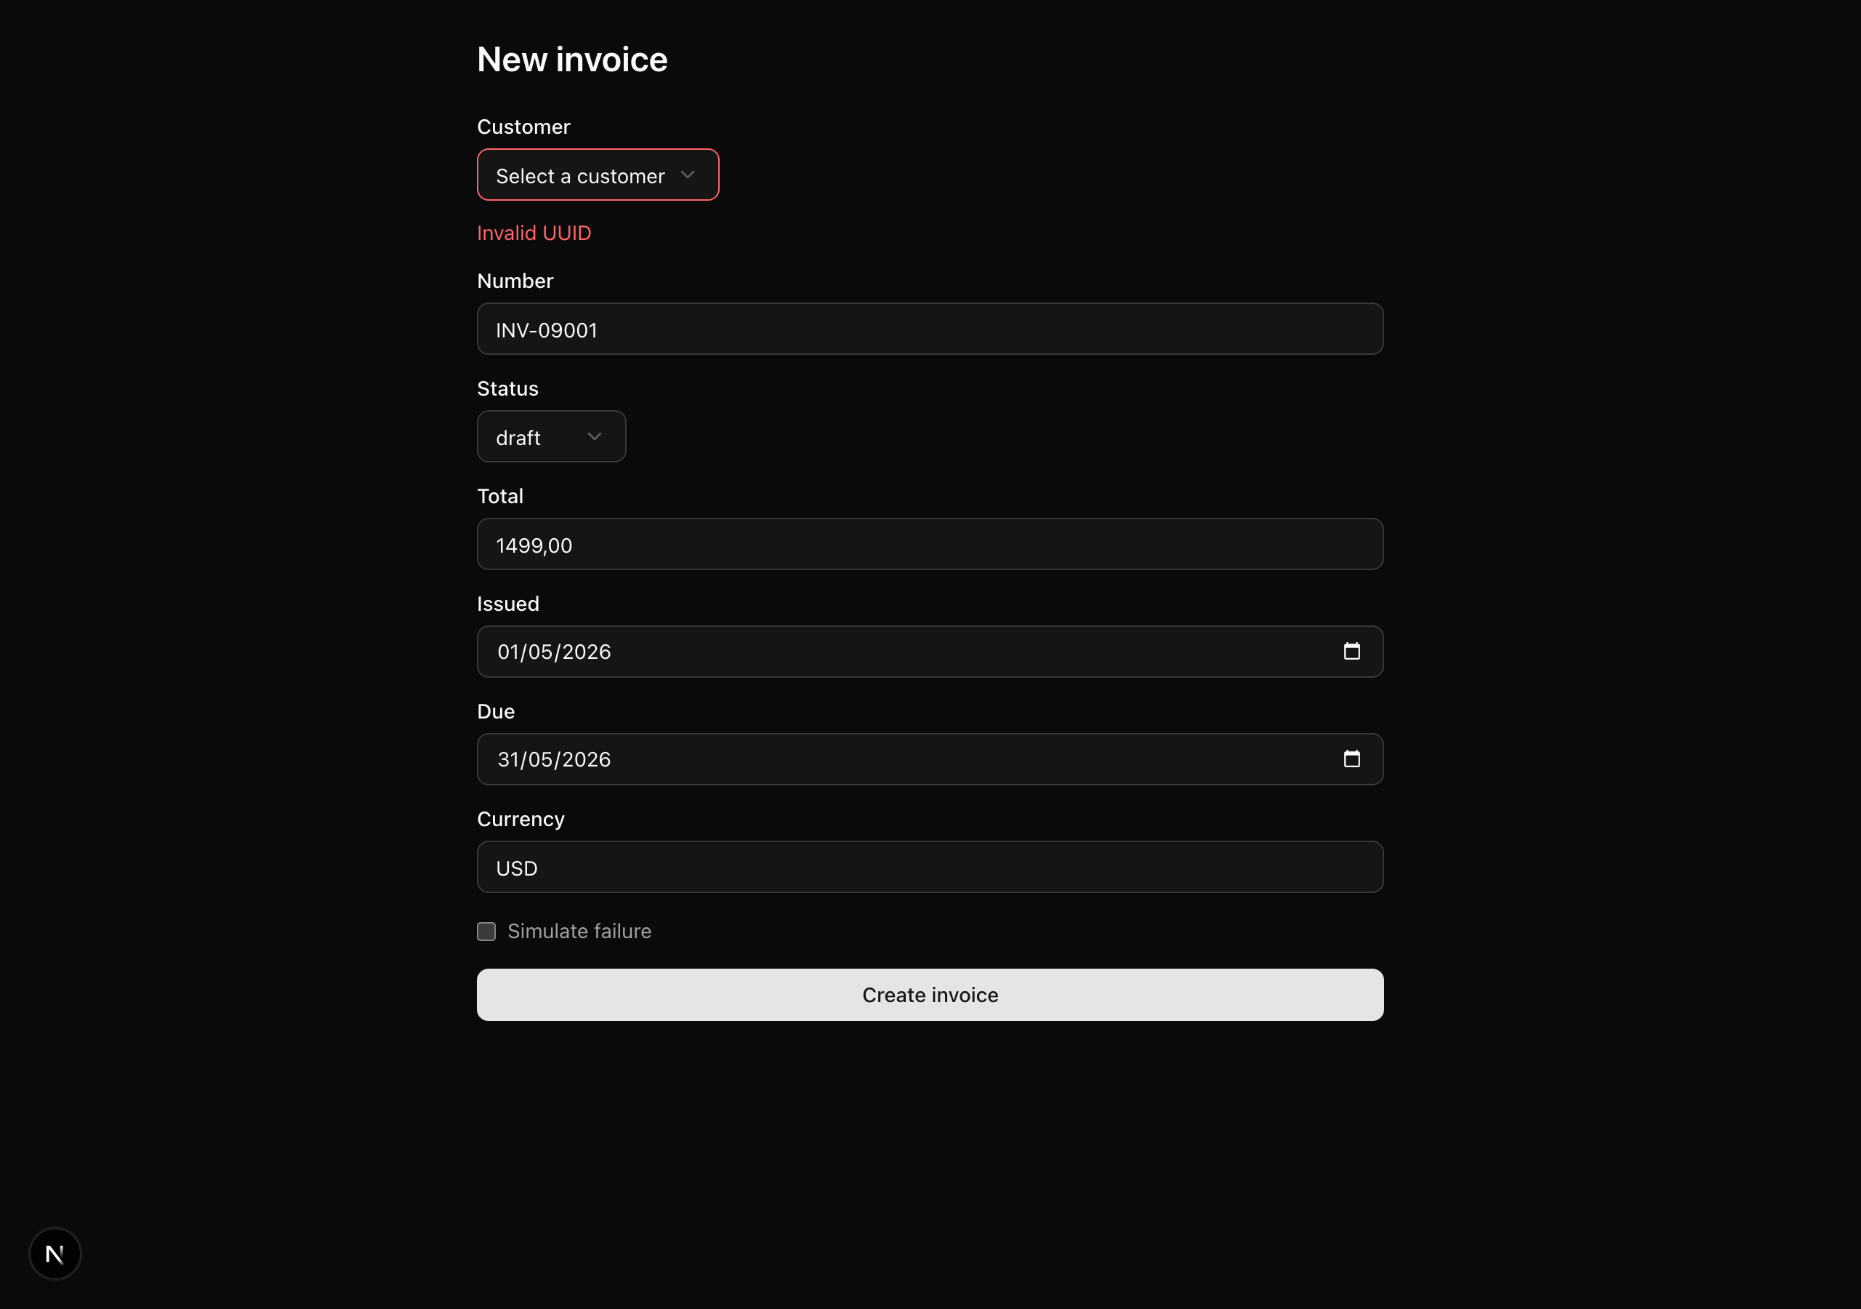Viewport: 1861px width, 1309px height.
Task: Open calendar picker for Issued date
Action: point(1351,652)
